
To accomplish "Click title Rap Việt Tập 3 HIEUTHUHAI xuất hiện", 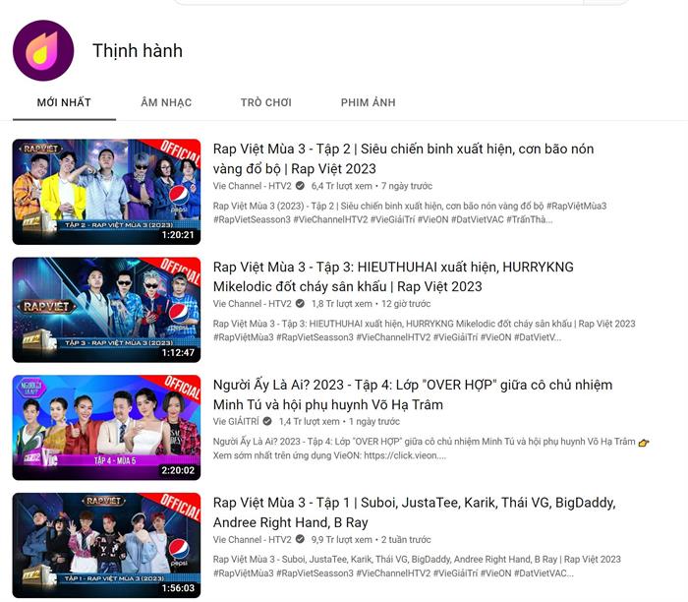I will point(393,276).
